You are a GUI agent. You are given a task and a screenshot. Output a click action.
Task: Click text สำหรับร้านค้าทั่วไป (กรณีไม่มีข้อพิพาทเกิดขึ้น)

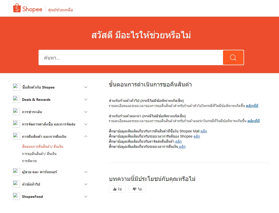tap(146, 101)
